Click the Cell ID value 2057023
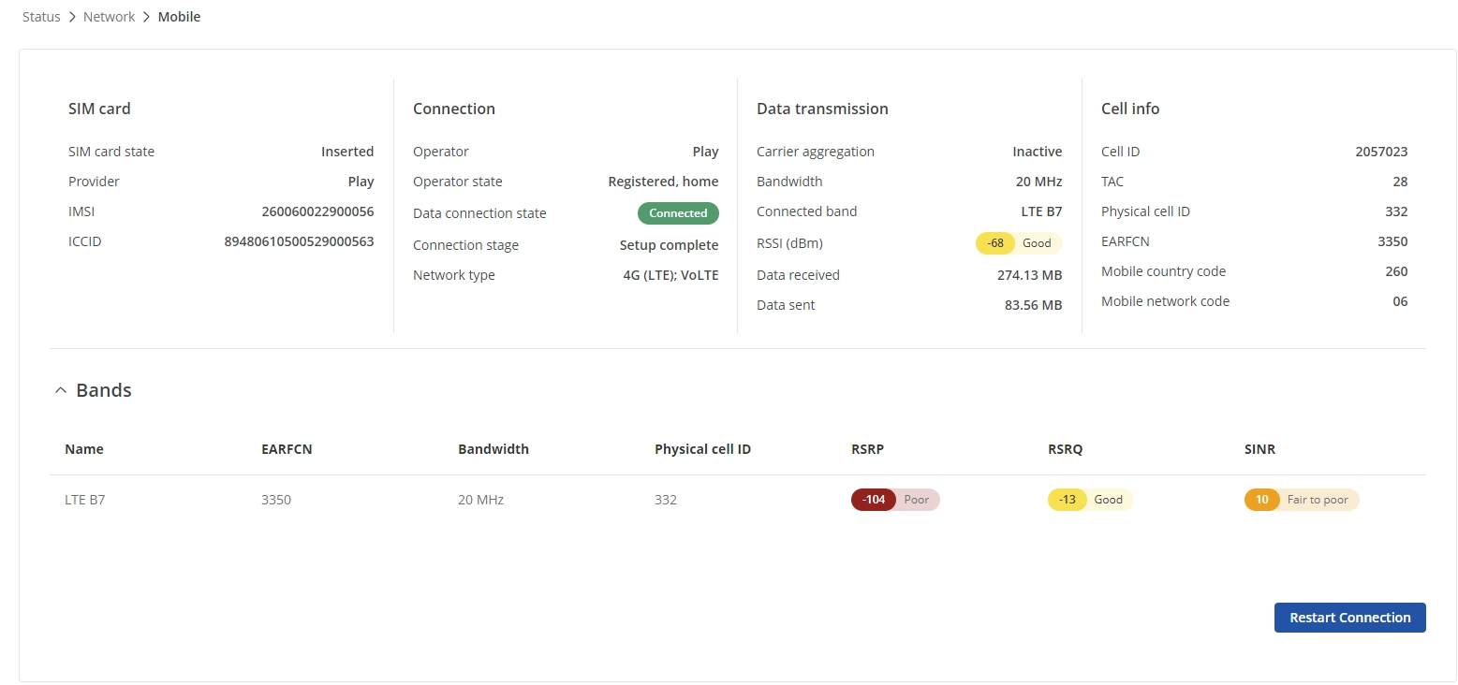The width and height of the screenshot is (1458, 685). (1380, 152)
